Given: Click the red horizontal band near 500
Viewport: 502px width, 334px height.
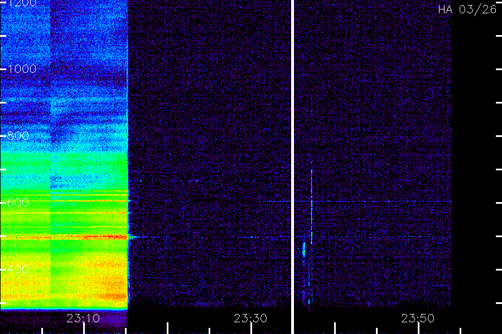Looking at the screenshot, I should pos(64,237).
